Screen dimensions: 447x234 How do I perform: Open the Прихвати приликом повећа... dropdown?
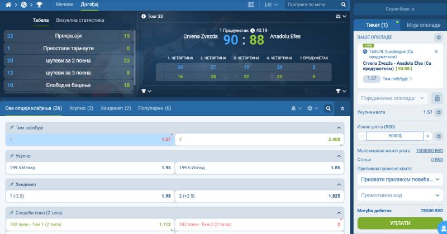(400, 179)
